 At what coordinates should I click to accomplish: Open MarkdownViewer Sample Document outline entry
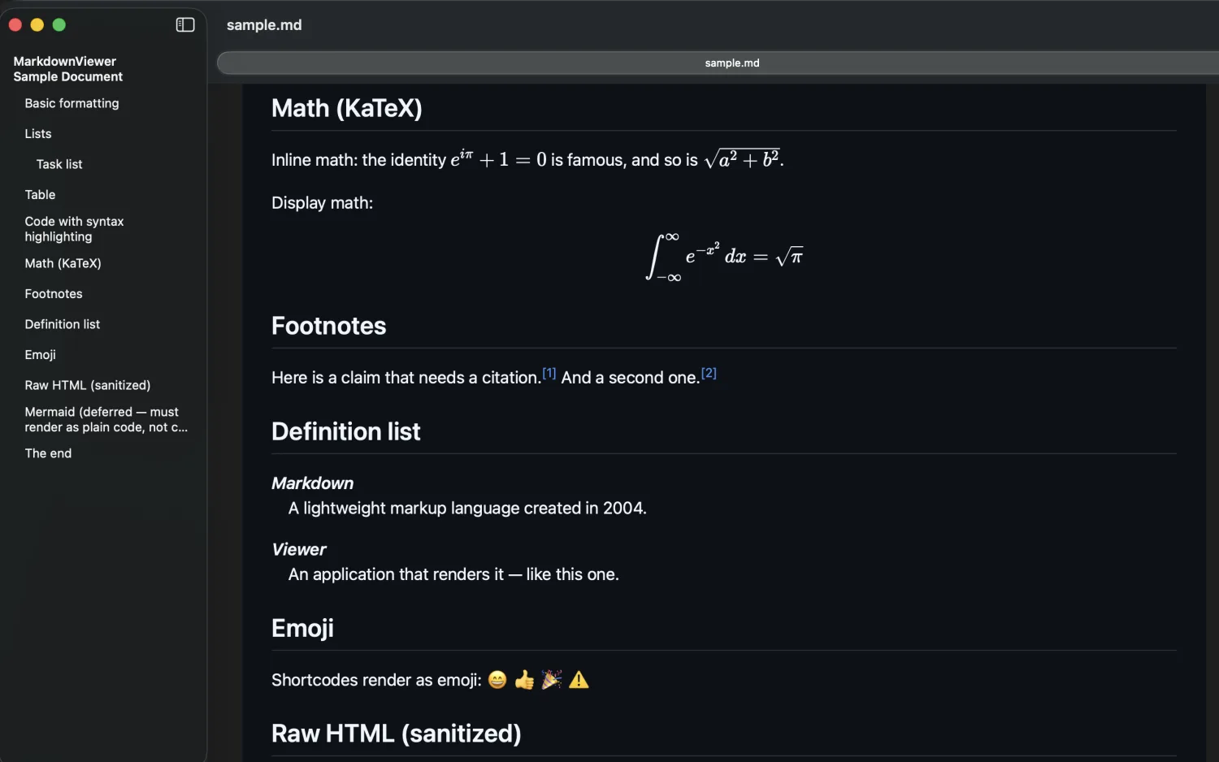point(68,69)
